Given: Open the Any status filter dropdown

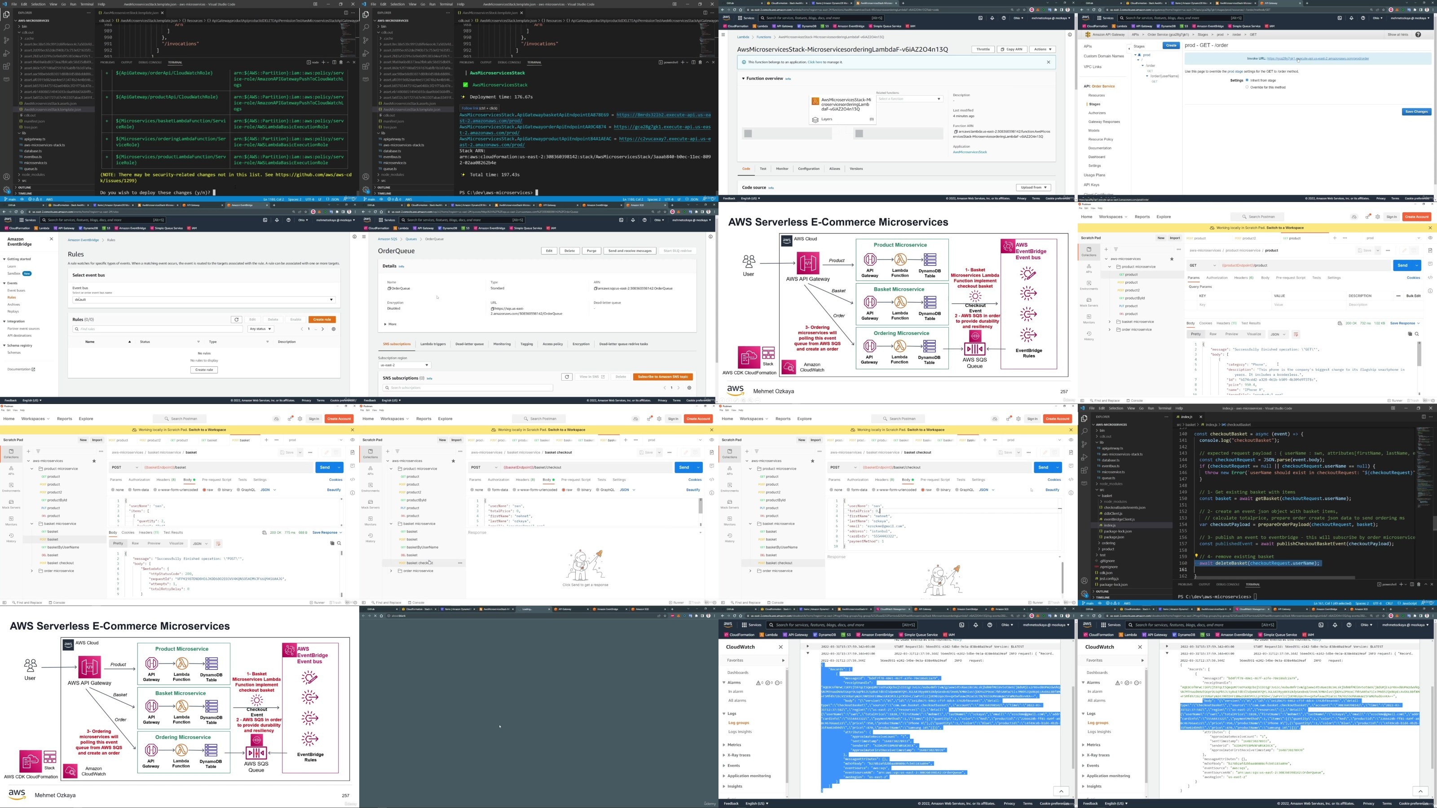Looking at the screenshot, I should pyautogui.click(x=260, y=329).
